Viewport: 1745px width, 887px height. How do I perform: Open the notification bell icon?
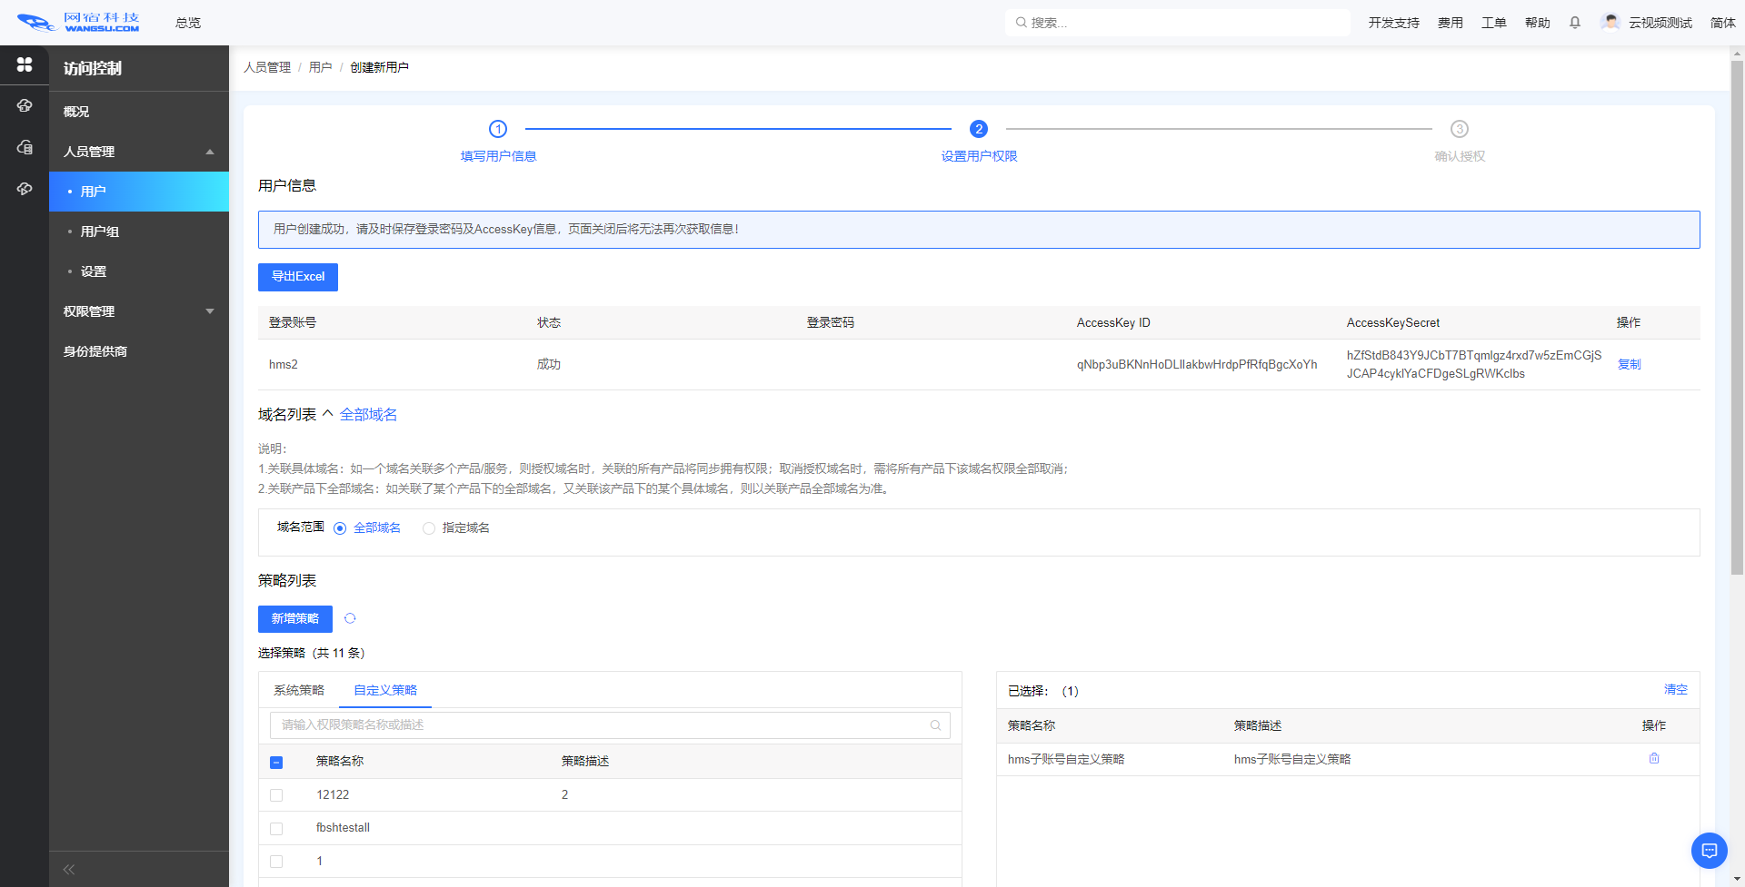1575,23
